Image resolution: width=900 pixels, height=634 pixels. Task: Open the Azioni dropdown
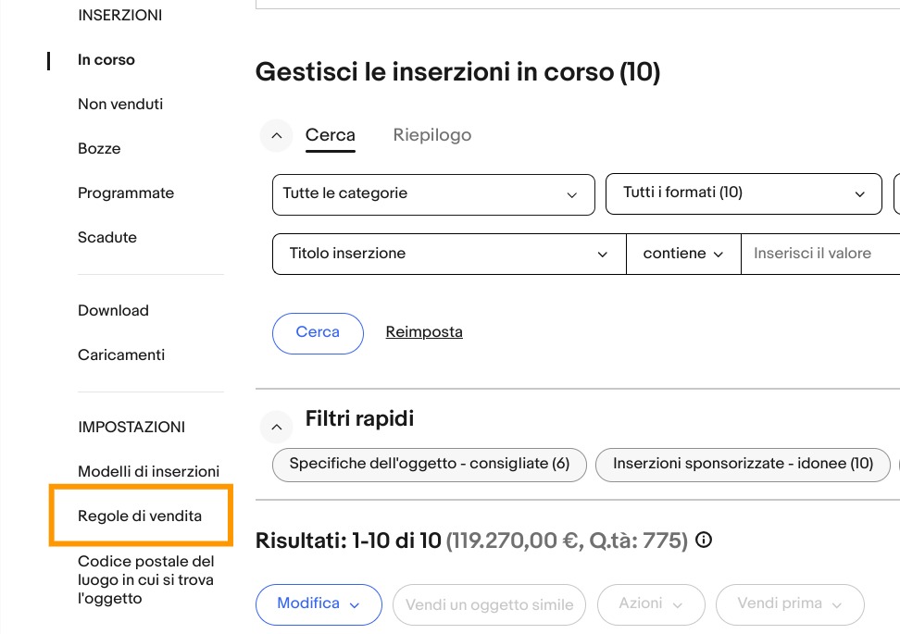click(651, 604)
